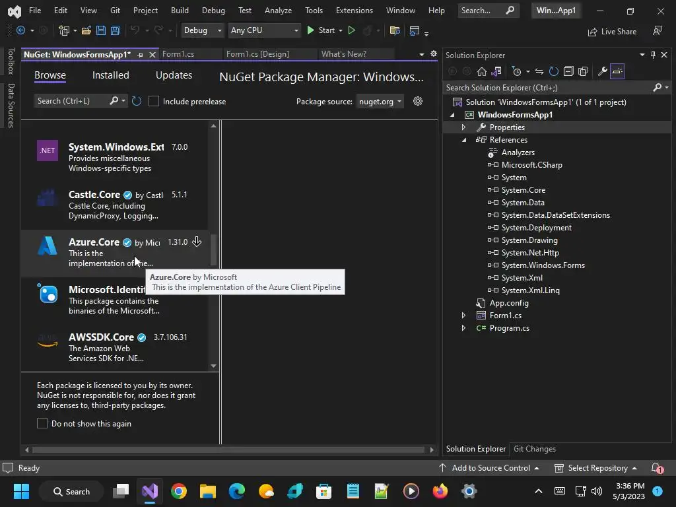The height and width of the screenshot is (507, 676).
Task: Open the document tab list dropdown arrow
Action: coord(422,54)
